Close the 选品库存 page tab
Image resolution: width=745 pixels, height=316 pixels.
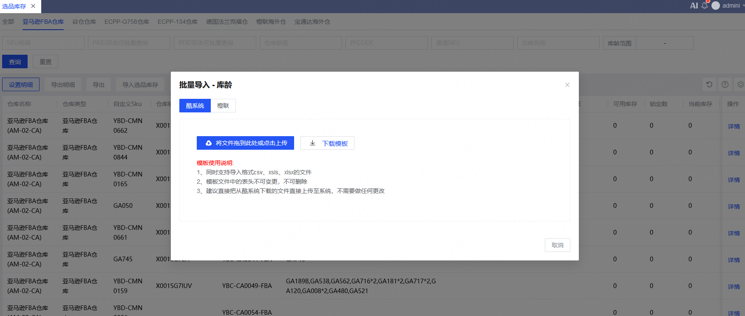33,6
